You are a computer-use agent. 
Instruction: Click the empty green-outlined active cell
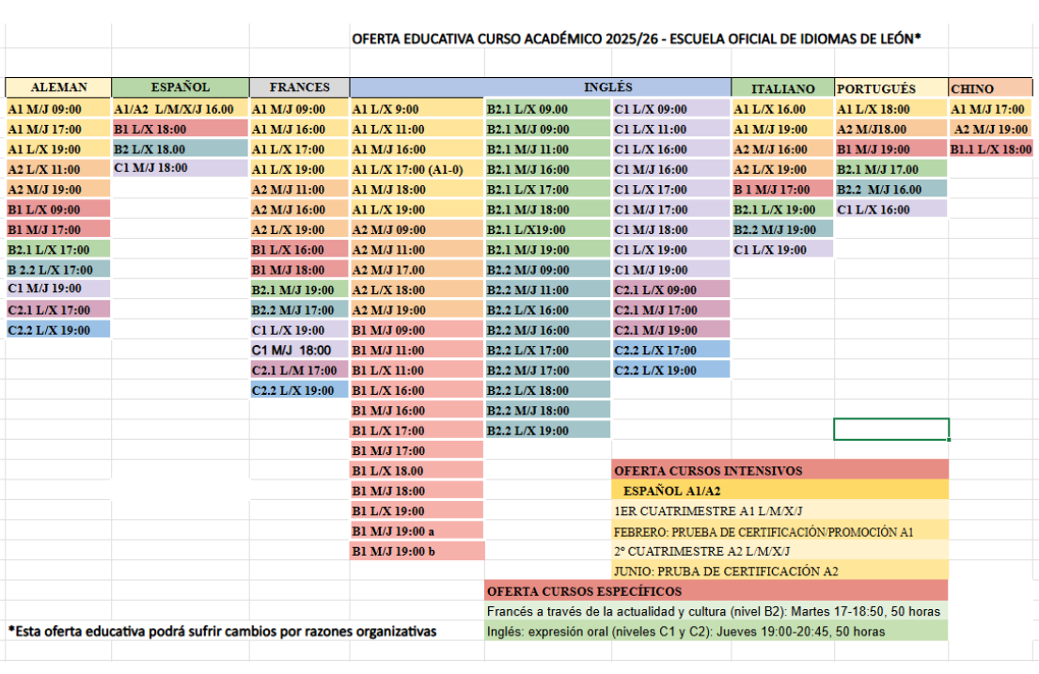[890, 430]
